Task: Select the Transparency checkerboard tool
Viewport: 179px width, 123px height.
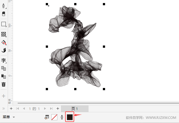Action: [4, 34]
